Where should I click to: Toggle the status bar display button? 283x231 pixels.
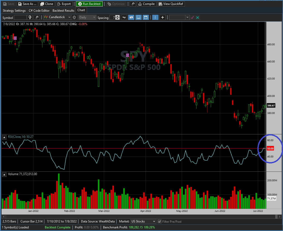139,17
